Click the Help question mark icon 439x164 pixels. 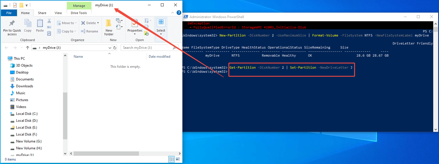coord(178,13)
